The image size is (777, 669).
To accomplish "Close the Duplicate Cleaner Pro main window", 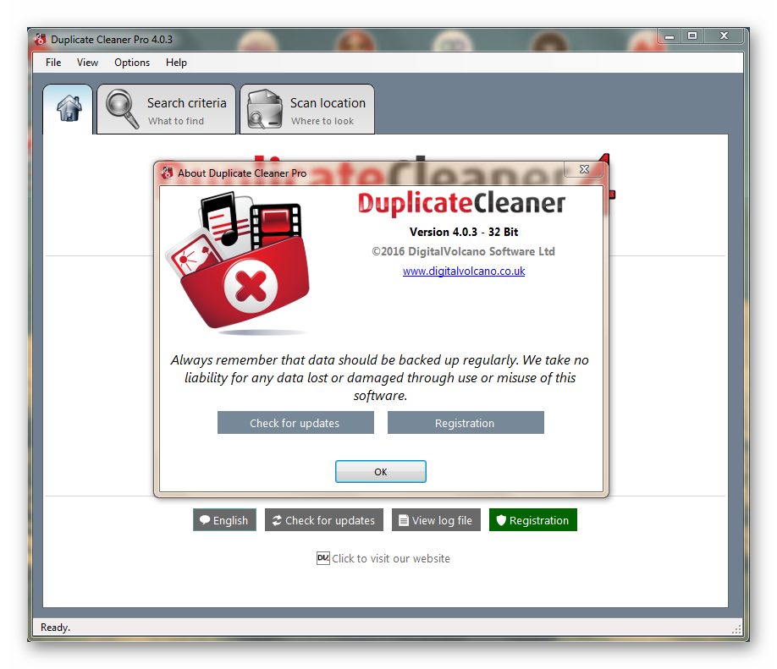I will pos(724,36).
